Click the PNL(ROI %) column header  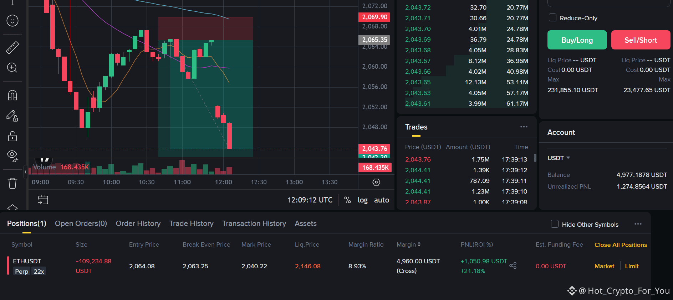tap(476, 244)
